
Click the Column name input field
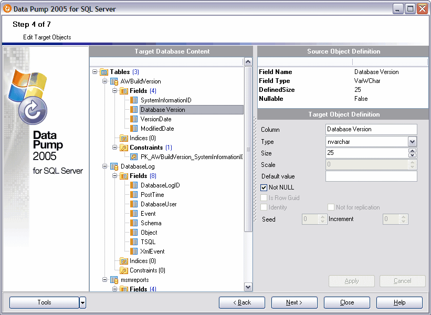371,130
